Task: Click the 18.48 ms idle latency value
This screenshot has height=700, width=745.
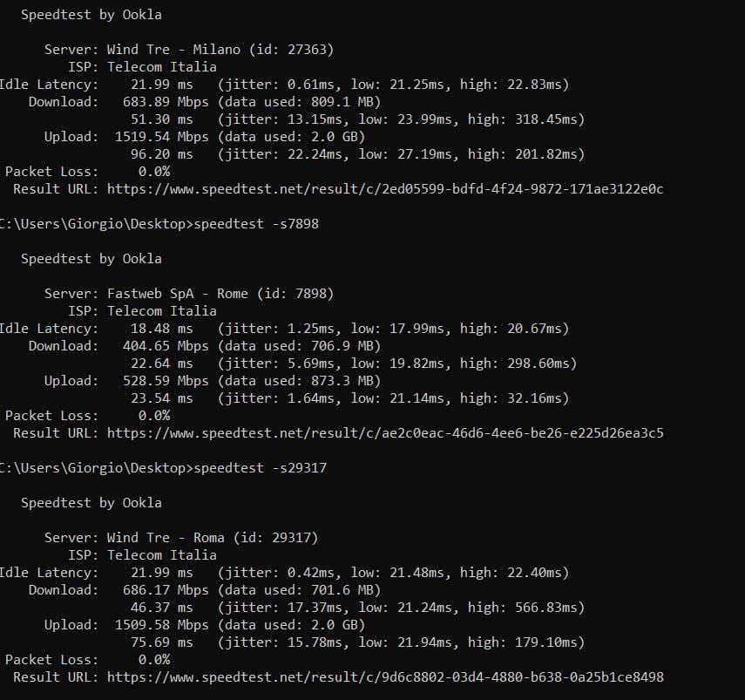Action: point(161,329)
